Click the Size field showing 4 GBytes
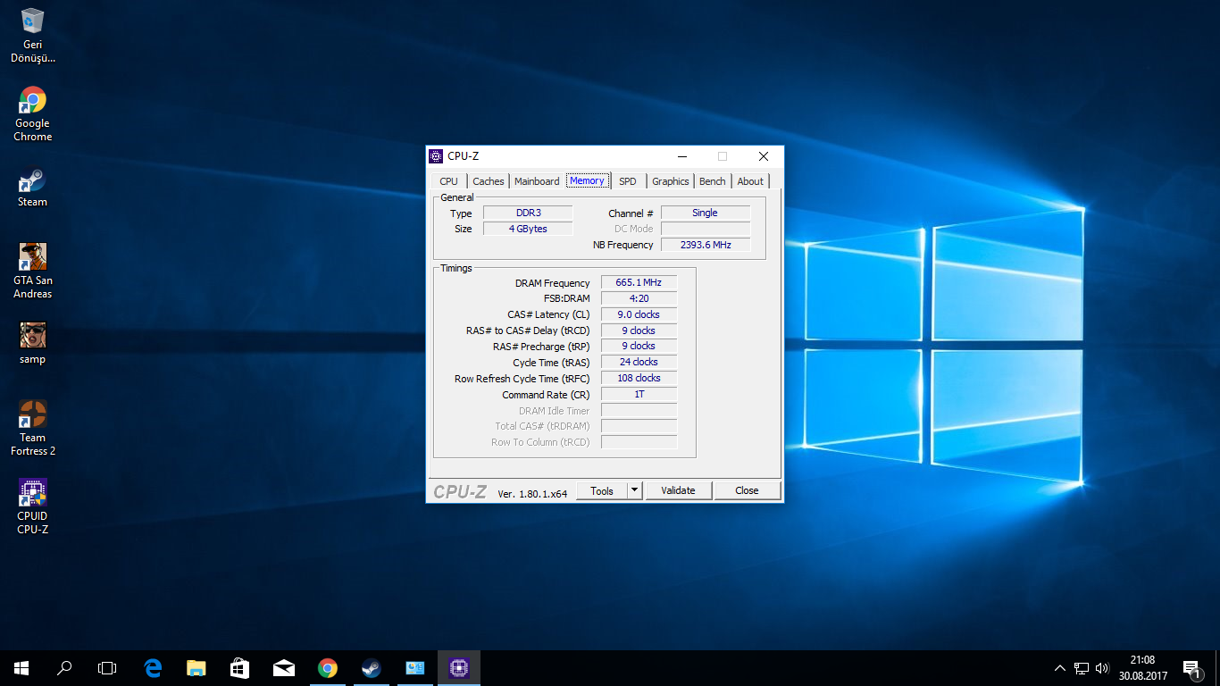This screenshot has height=686, width=1220. tap(528, 229)
